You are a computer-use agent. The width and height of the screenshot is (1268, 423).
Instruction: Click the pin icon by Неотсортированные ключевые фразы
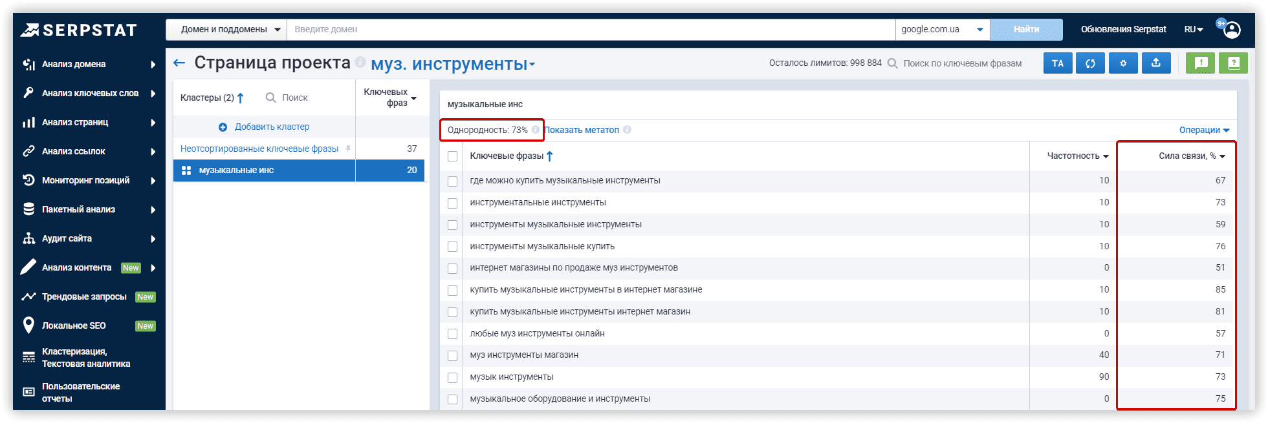pyautogui.click(x=348, y=149)
